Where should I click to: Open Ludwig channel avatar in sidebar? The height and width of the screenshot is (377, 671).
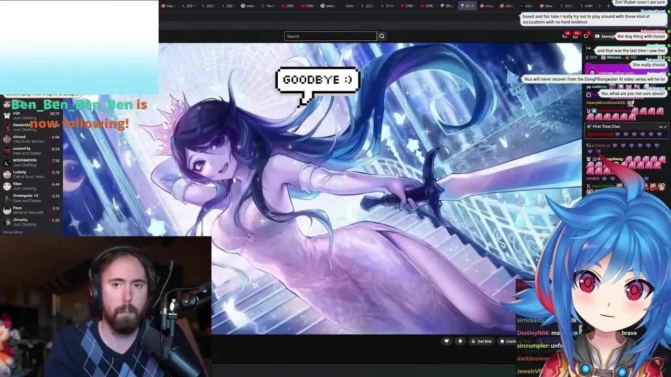tap(7, 174)
